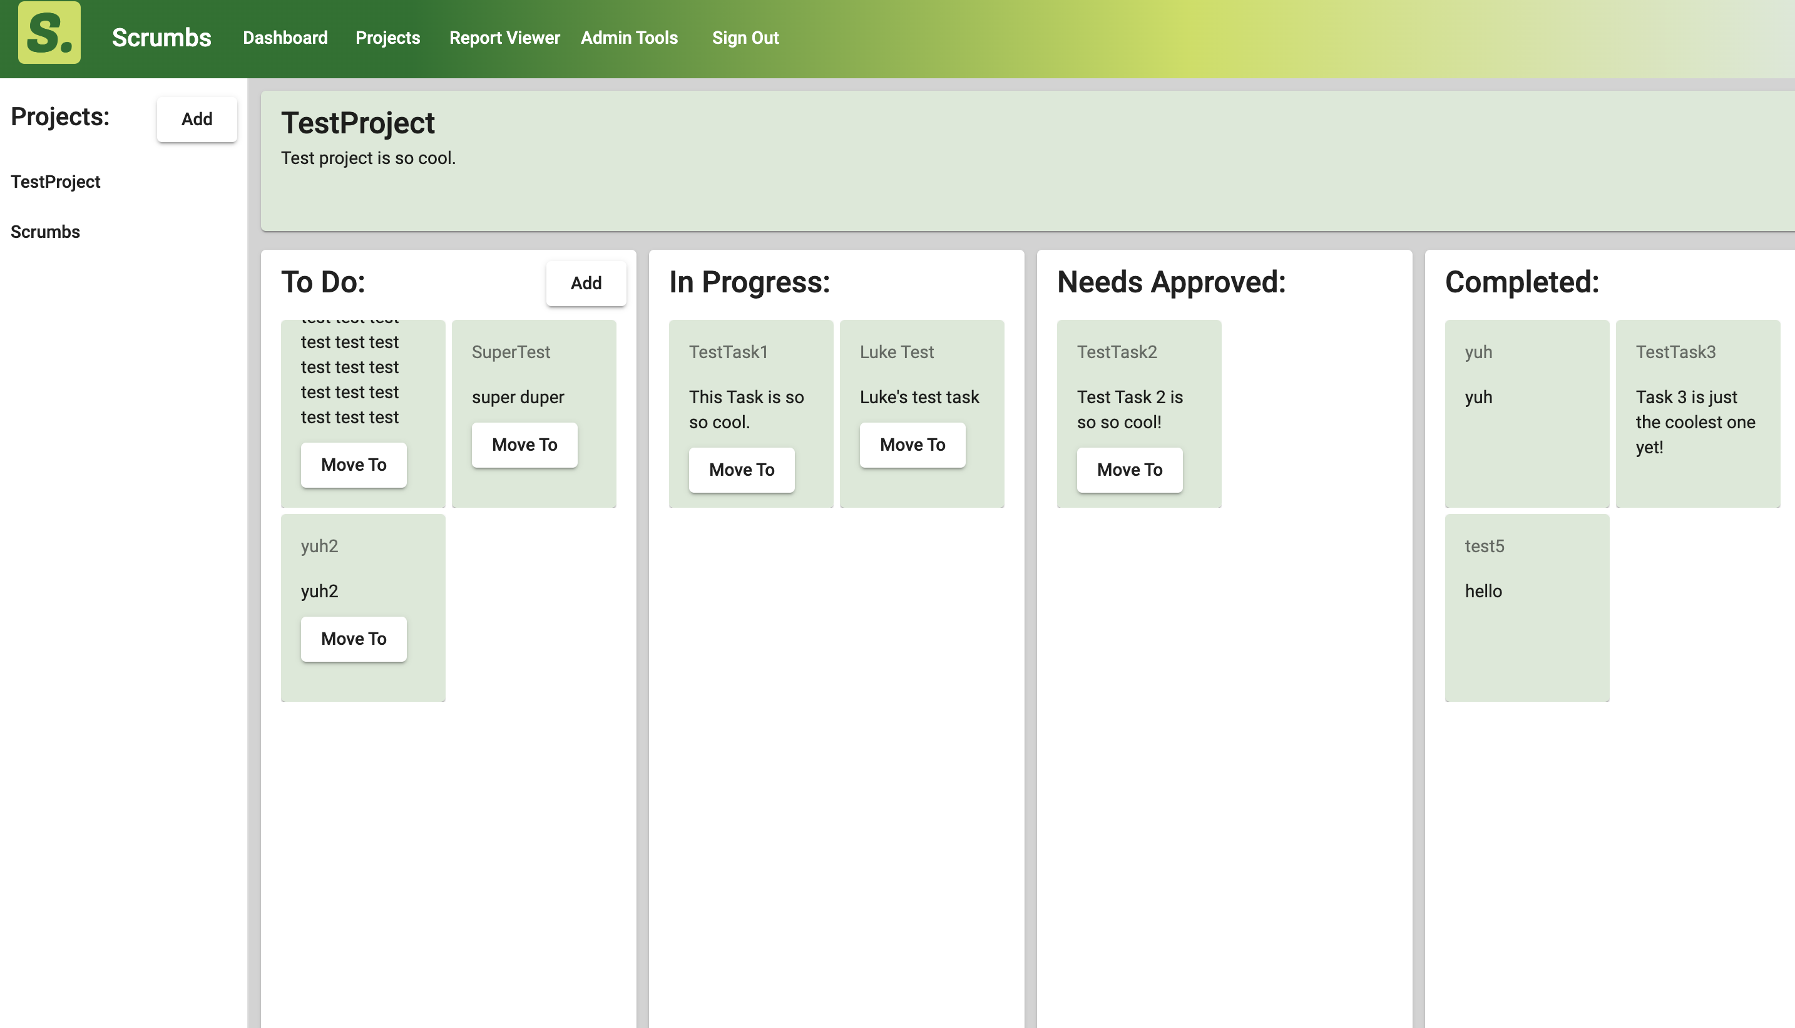Open the Projects menu item
Viewport: 1795px width, 1028px height.
(387, 38)
